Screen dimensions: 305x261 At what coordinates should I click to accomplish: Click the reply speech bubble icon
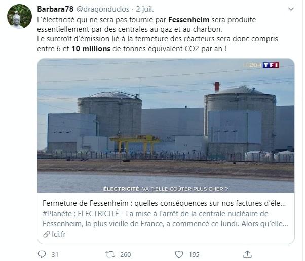(x=42, y=254)
